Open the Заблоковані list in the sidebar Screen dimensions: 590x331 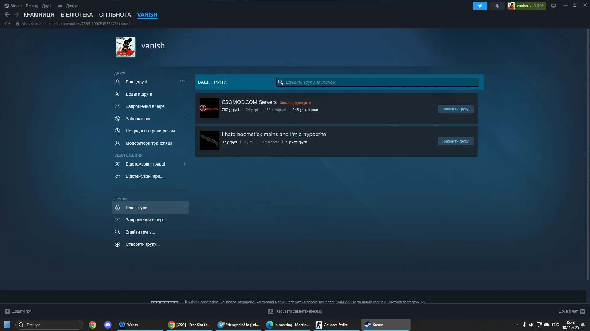coord(138,119)
